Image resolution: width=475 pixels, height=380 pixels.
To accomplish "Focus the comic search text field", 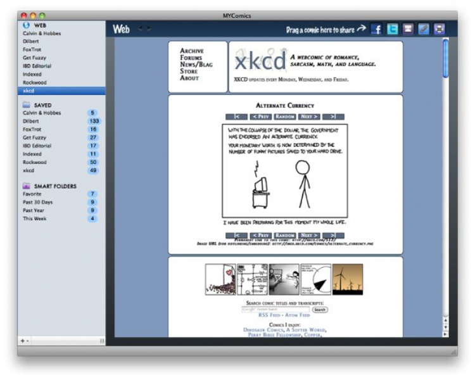I will pos(275,310).
